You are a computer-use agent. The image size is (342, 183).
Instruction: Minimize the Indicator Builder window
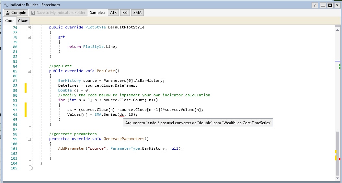[x=323, y=5]
